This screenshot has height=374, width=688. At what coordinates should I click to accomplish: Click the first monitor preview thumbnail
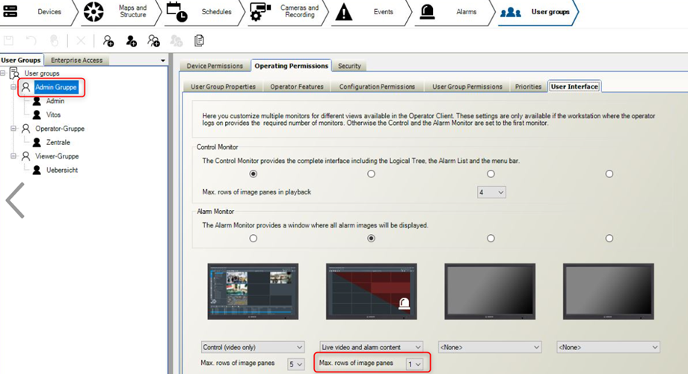[253, 292]
